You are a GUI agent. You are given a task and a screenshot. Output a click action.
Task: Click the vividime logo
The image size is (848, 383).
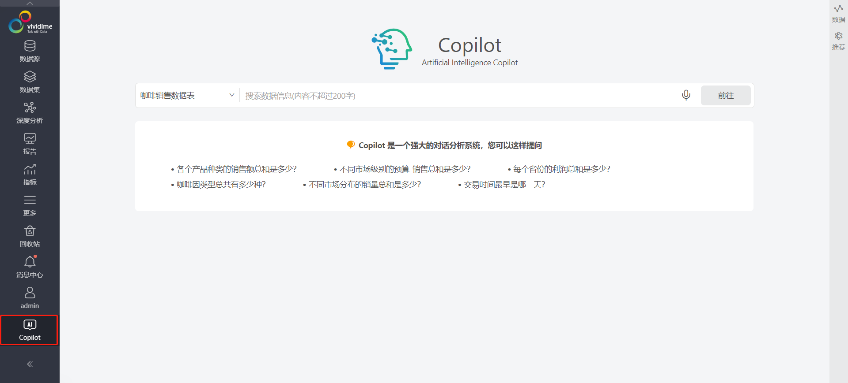pyautogui.click(x=30, y=22)
